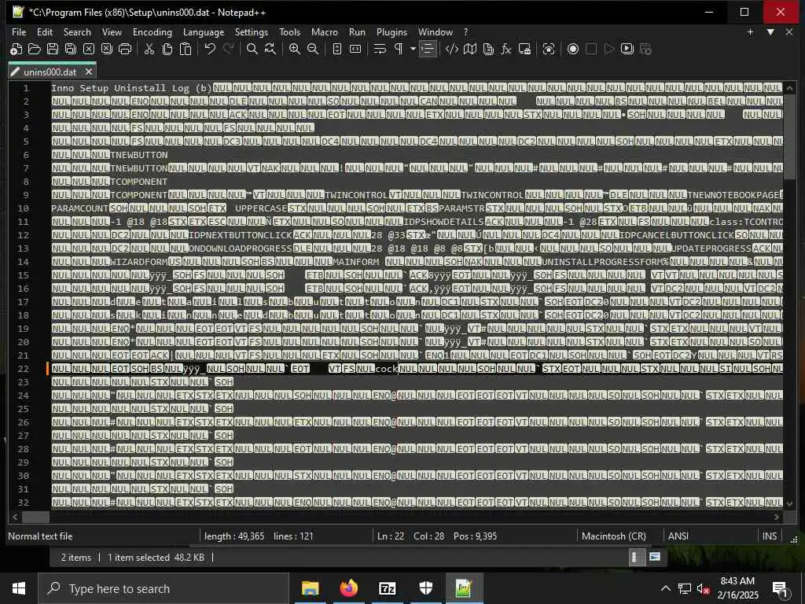Open the Function List fx icon
805x604 pixels.
pyautogui.click(x=506, y=50)
